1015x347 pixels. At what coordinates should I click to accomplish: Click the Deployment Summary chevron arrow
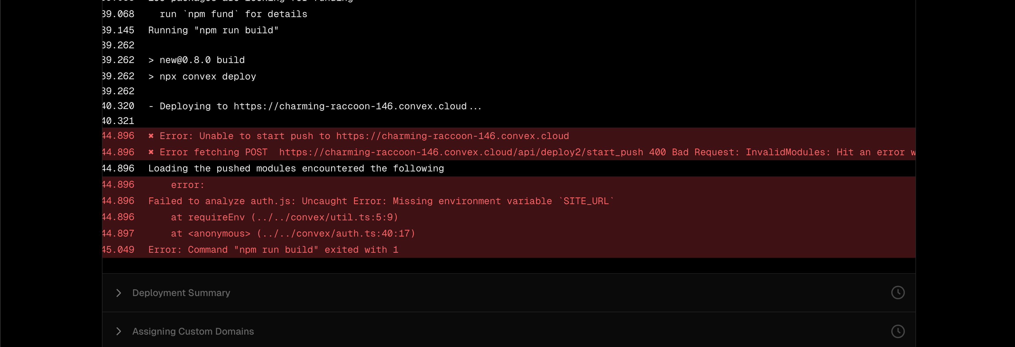[x=119, y=293]
